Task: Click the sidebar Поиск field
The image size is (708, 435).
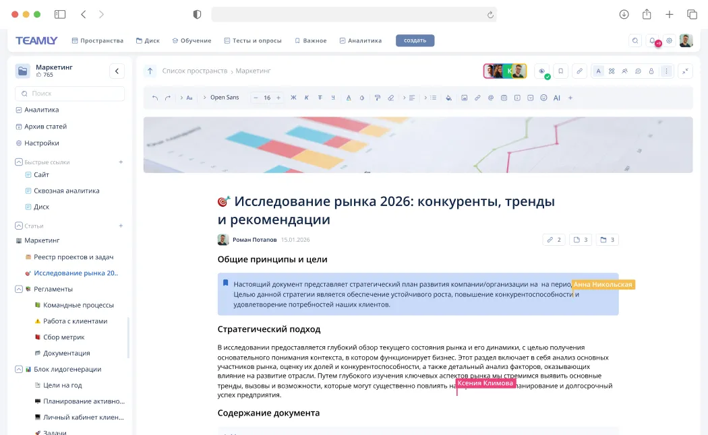Action: (70, 94)
